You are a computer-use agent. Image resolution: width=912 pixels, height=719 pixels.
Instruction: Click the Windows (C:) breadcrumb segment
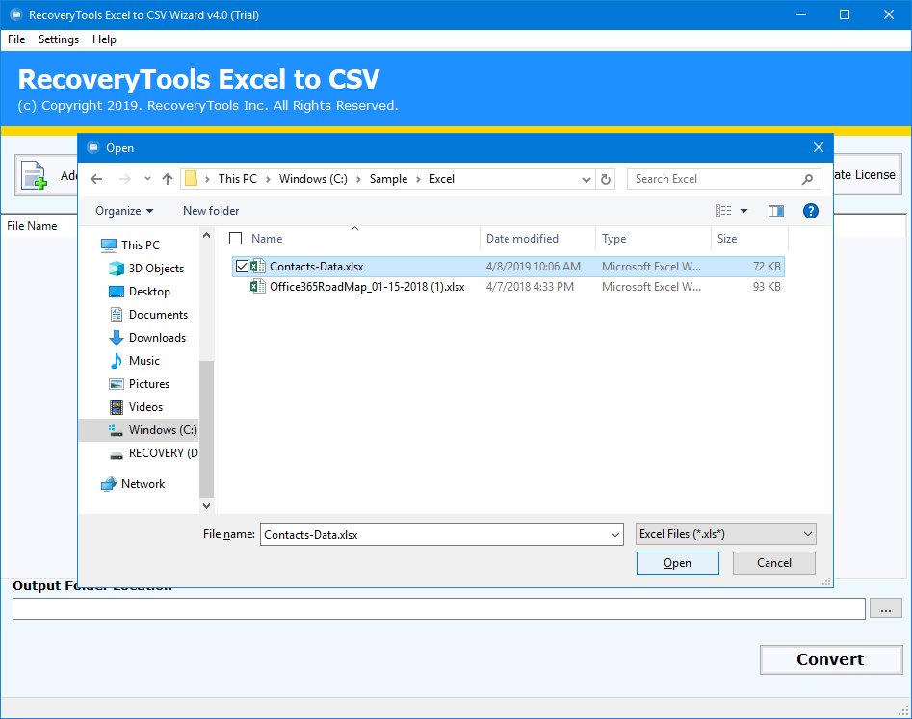313,179
